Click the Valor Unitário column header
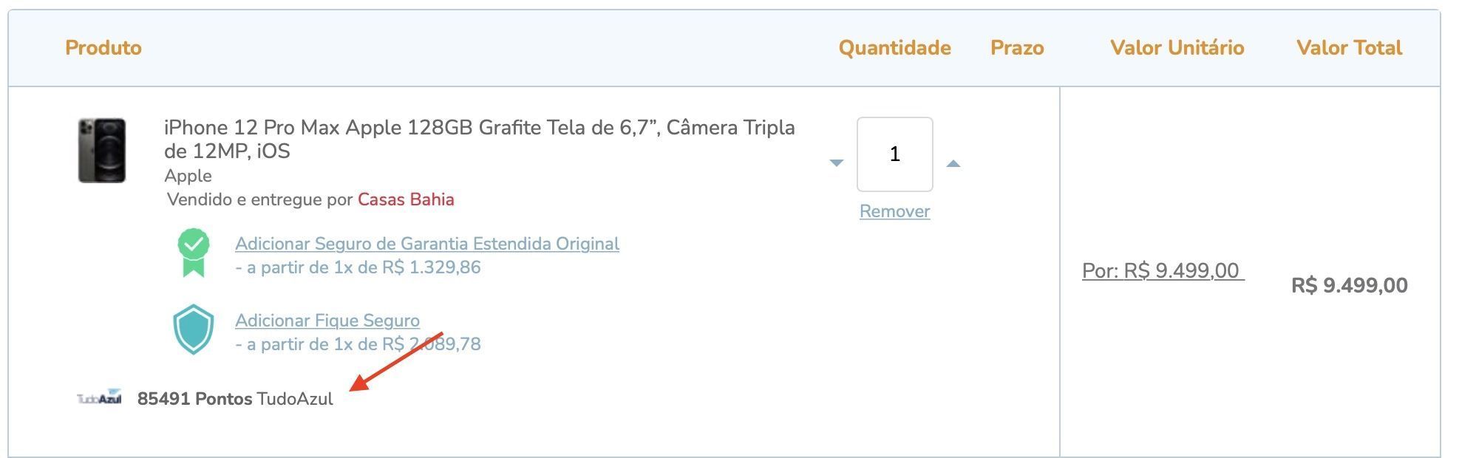The height and width of the screenshot is (458, 1459). click(x=1177, y=48)
